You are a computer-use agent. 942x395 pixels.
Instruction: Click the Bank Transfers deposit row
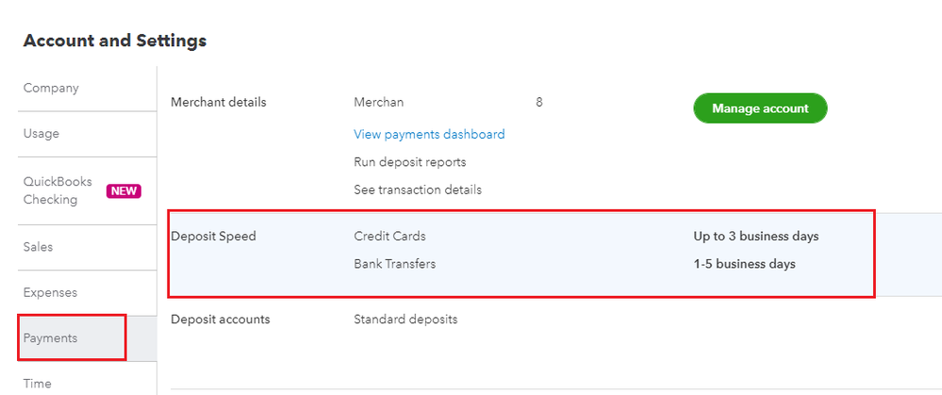(x=394, y=264)
